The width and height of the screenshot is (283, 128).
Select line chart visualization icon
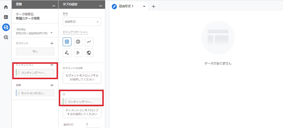click(x=89, y=42)
